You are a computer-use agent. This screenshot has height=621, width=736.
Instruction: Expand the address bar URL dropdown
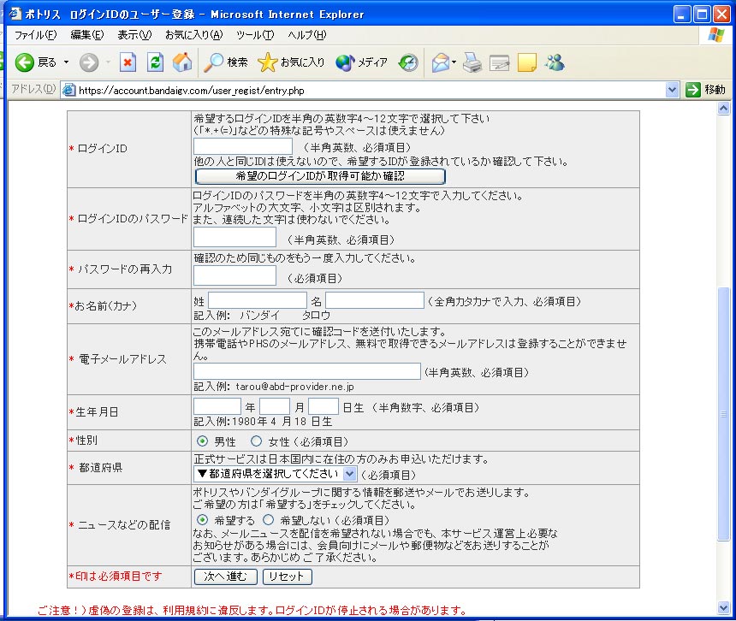(672, 90)
